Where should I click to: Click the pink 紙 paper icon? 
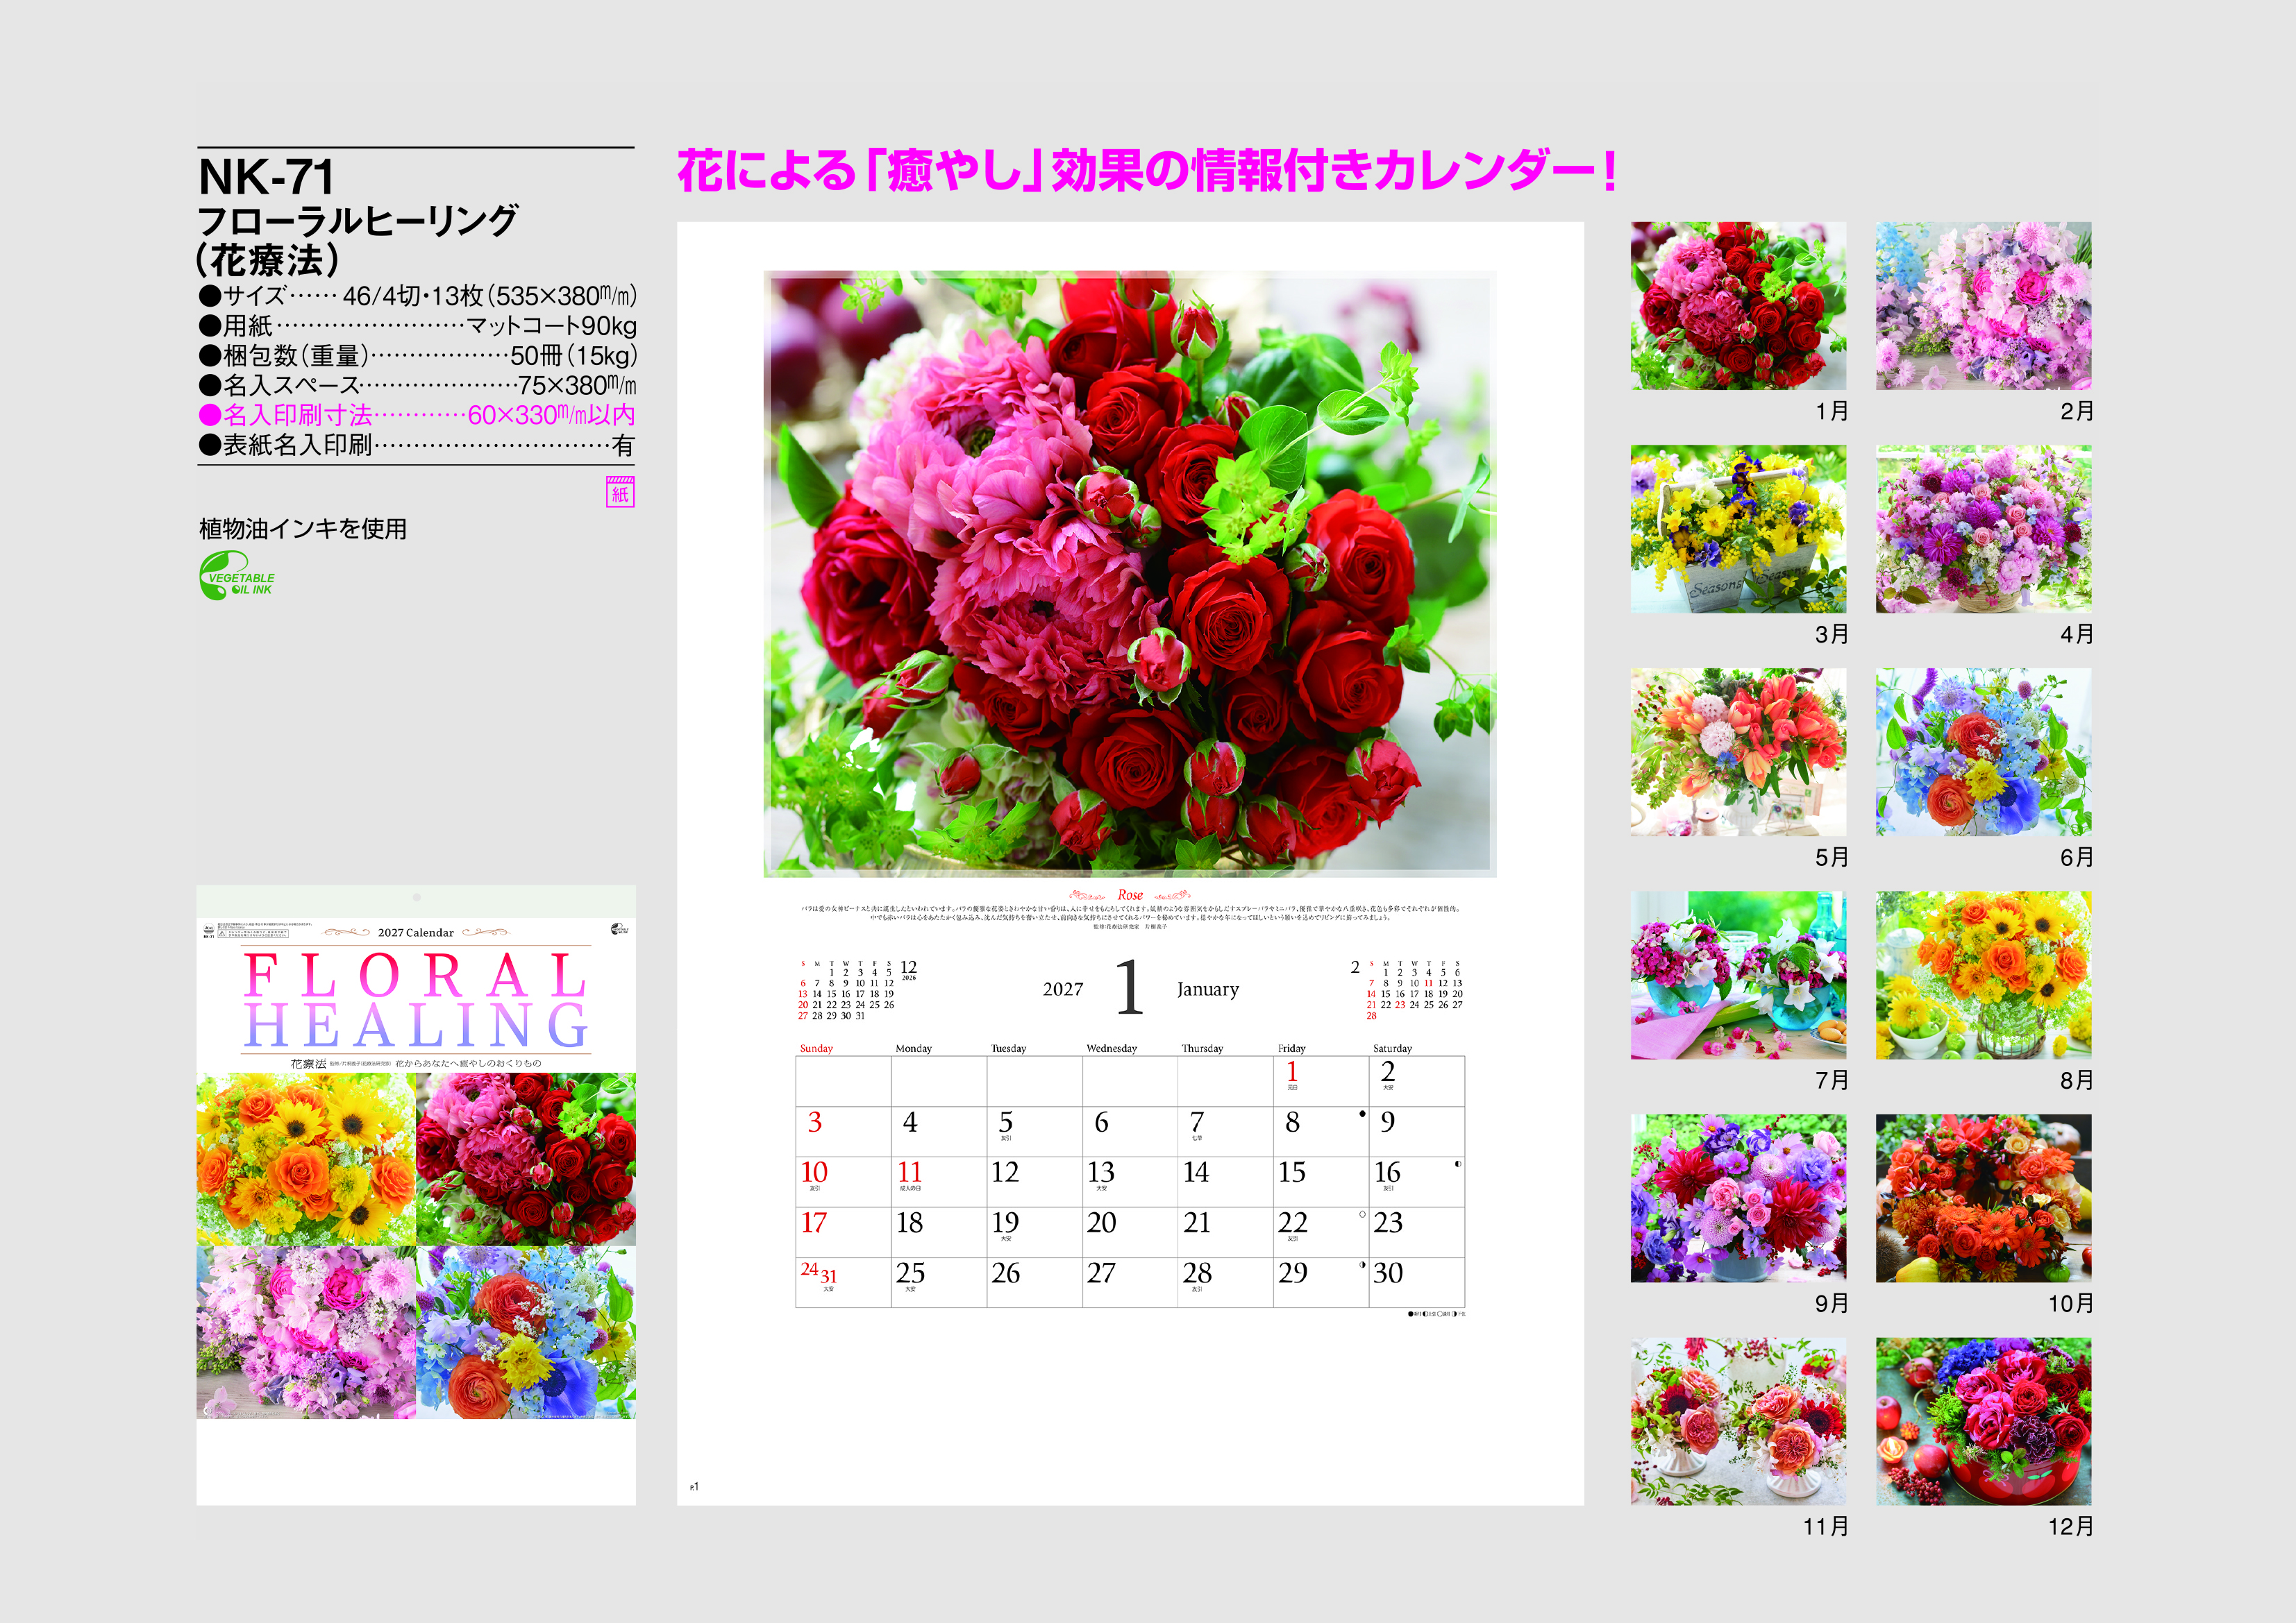pos(620,492)
